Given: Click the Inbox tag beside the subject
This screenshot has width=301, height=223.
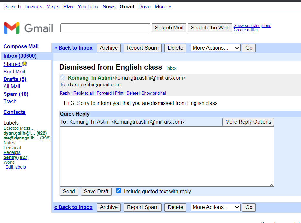Looking at the screenshot, I should coord(172,68).
